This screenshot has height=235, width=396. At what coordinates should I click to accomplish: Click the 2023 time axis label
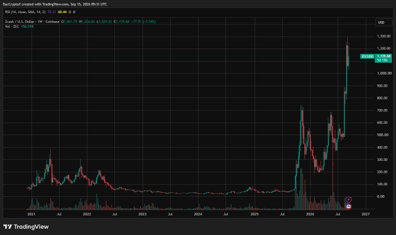coord(142,214)
